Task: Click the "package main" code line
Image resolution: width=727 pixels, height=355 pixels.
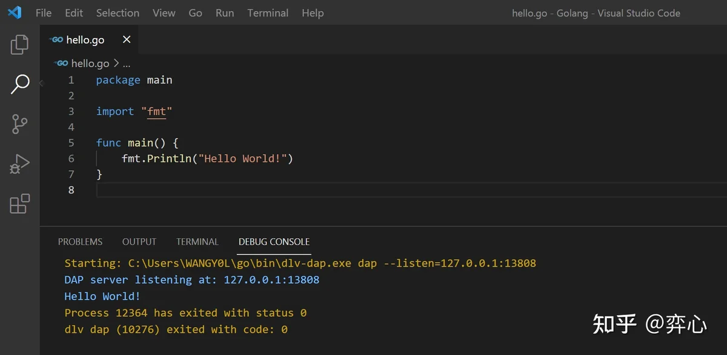Action: tap(134, 80)
